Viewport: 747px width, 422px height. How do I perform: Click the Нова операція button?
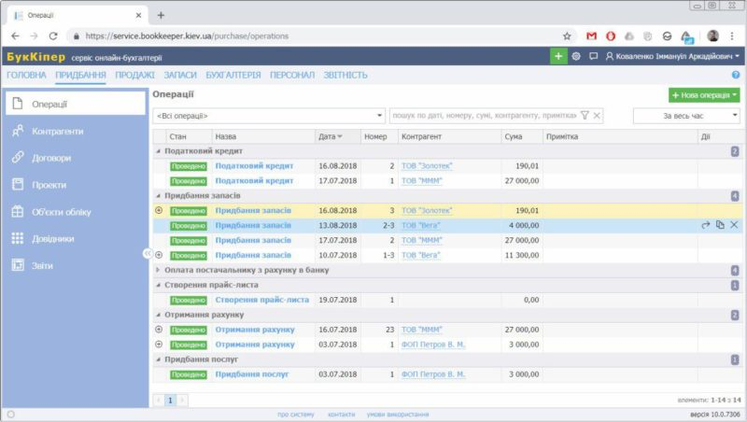pyautogui.click(x=704, y=95)
